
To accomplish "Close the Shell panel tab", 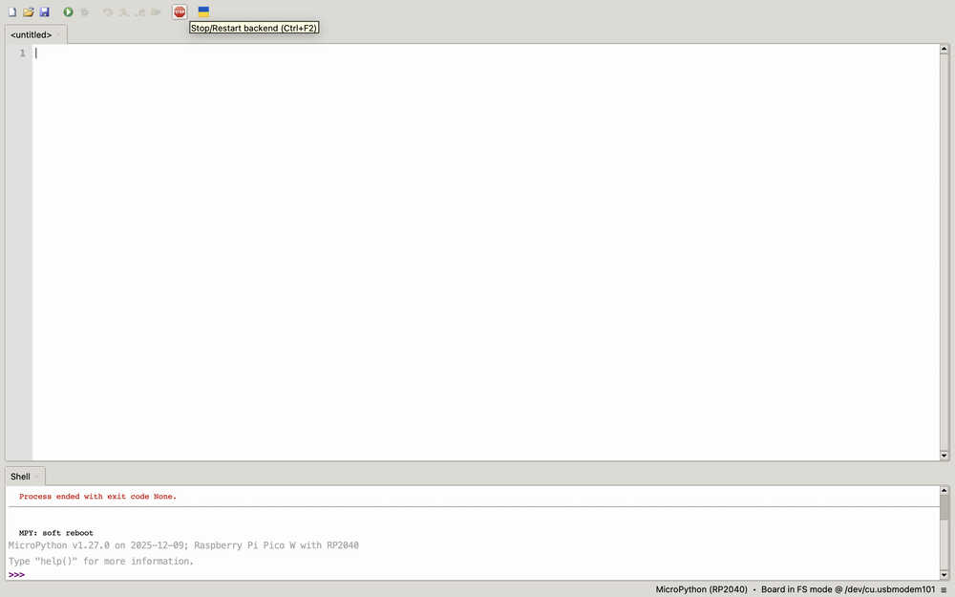I will [37, 476].
